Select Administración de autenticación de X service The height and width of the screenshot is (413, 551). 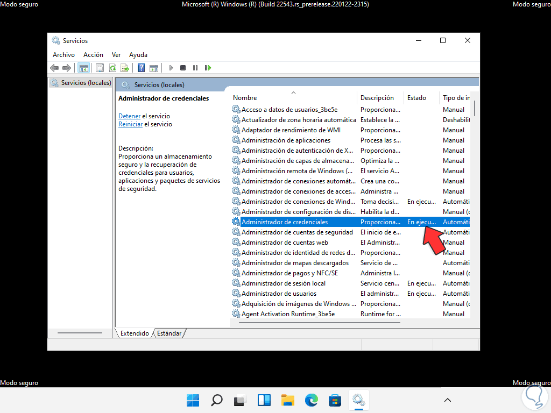coord(350,151)
